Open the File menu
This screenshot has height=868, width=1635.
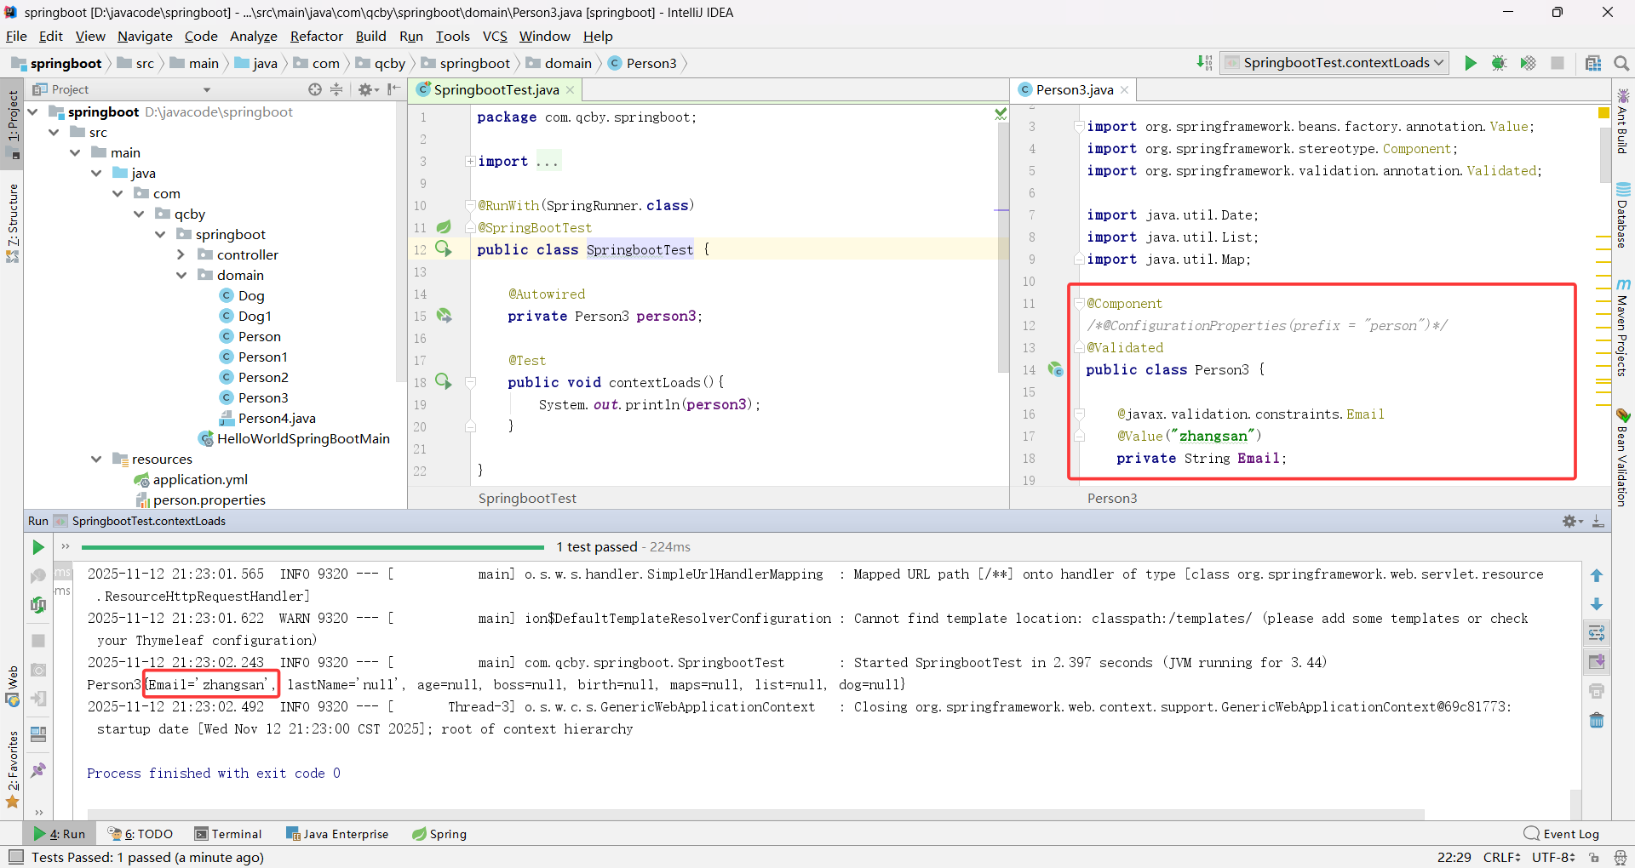pyautogui.click(x=16, y=36)
